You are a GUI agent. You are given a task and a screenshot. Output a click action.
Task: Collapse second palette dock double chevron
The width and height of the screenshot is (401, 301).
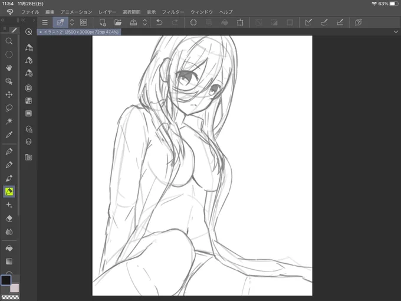23,20
